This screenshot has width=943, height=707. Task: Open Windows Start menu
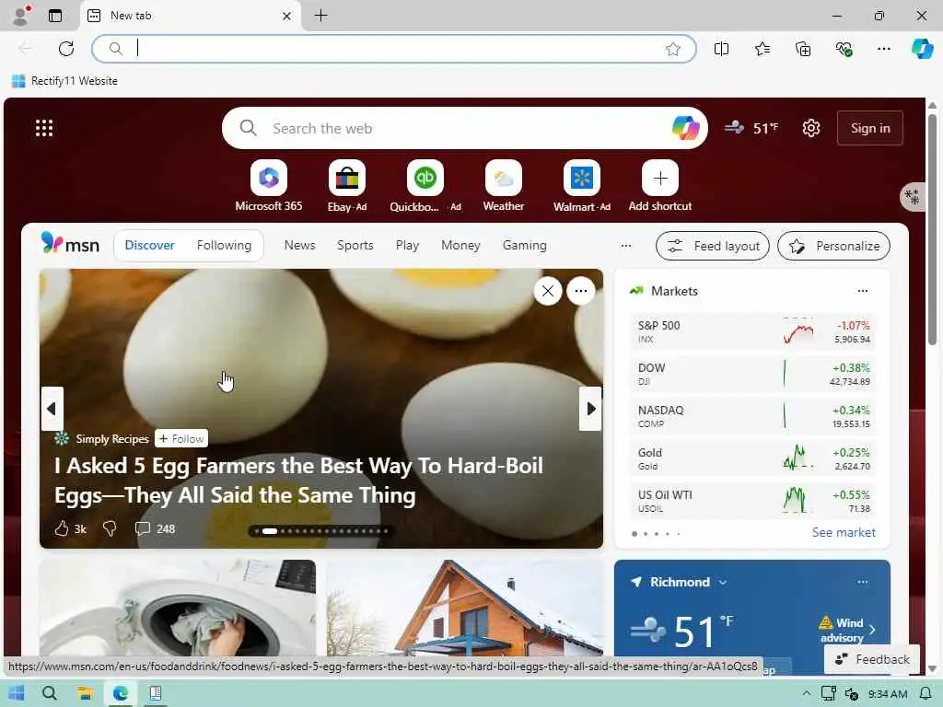(x=17, y=693)
